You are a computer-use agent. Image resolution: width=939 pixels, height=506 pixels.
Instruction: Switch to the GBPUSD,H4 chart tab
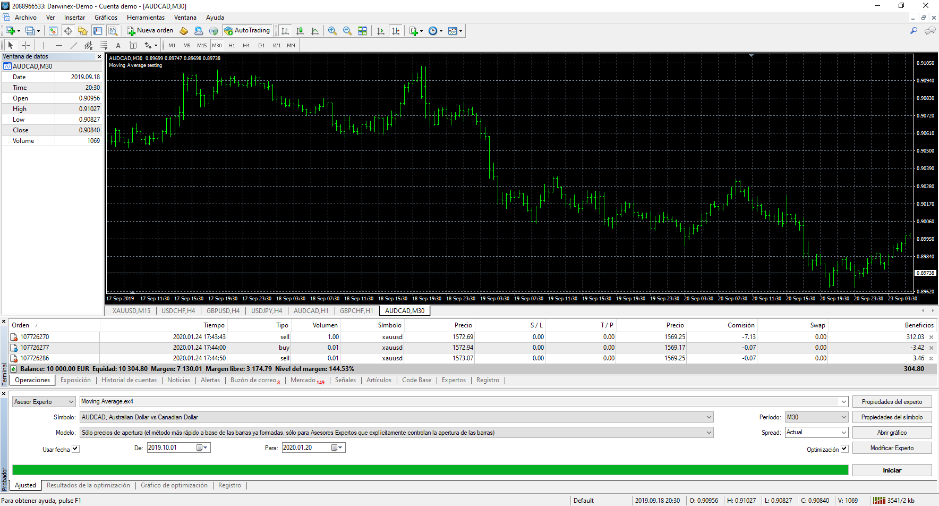pyautogui.click(x=223, y=311)
